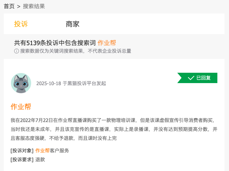Click 作业帮 link in 投诉对象 row
The height and width of the screenshot is (171, 229).
pos(42,151)
